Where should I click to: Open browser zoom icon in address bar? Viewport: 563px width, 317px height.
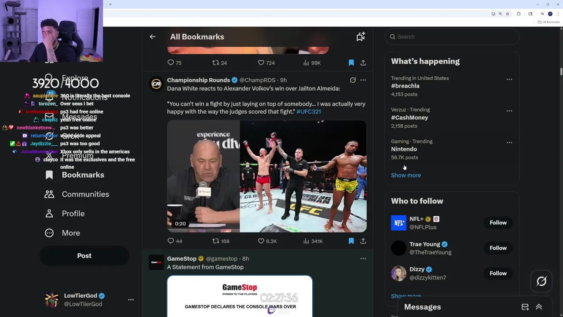[500, 14]
